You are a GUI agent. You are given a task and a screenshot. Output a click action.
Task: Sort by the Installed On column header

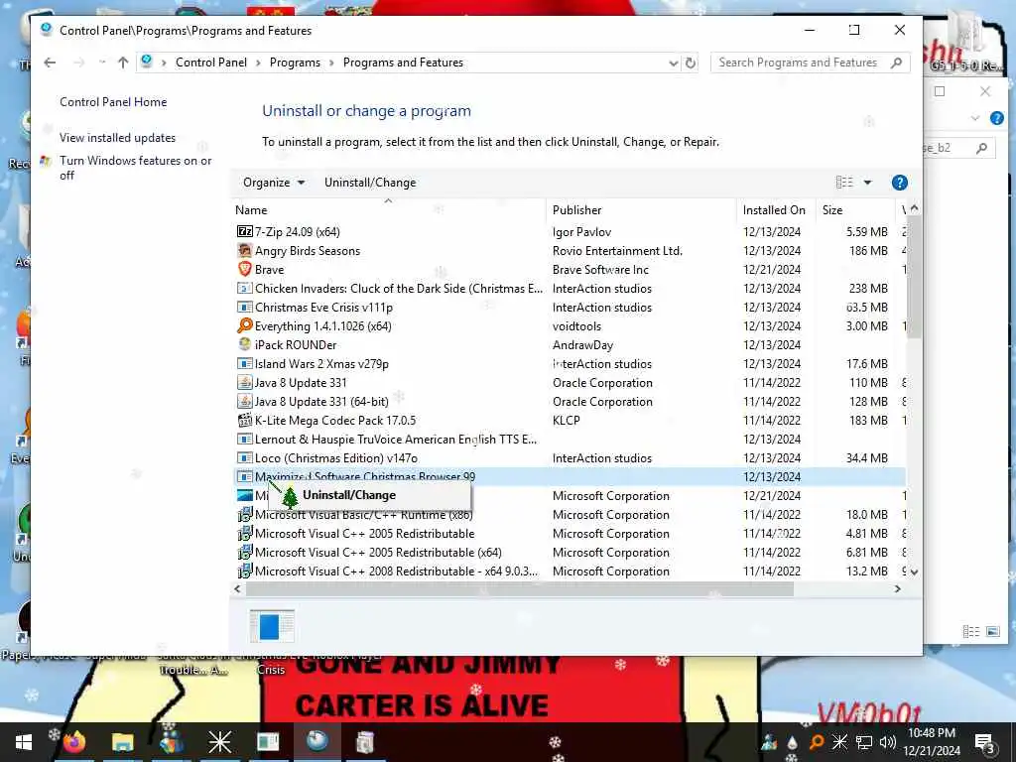[776, 210]
